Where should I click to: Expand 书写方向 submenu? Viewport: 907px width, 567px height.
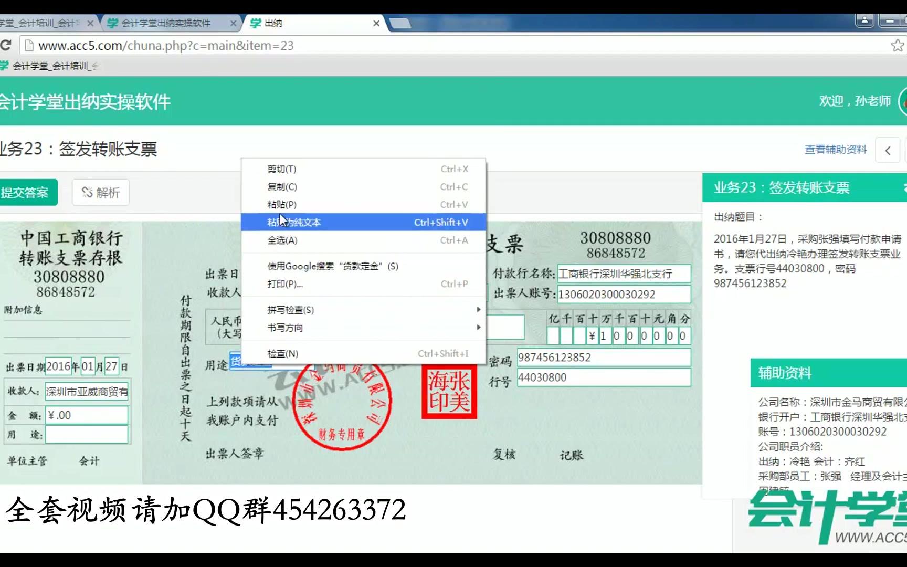(363, 328)
